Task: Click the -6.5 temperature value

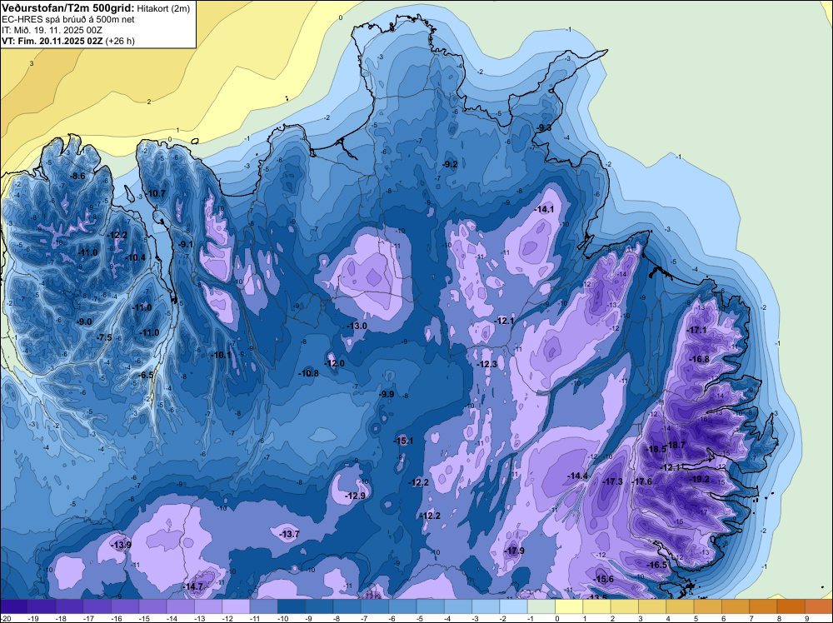Action: [146, 375]
